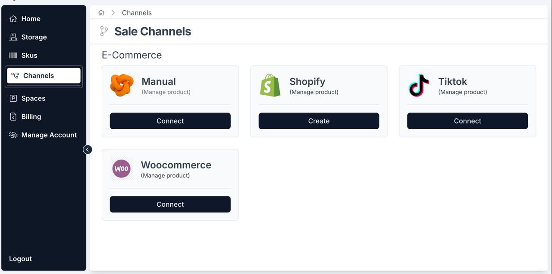Image resolution: width=552 pixels, height=274 pixels.
Task: Connect the Manual channel
Action: click(x=170, y=121)
